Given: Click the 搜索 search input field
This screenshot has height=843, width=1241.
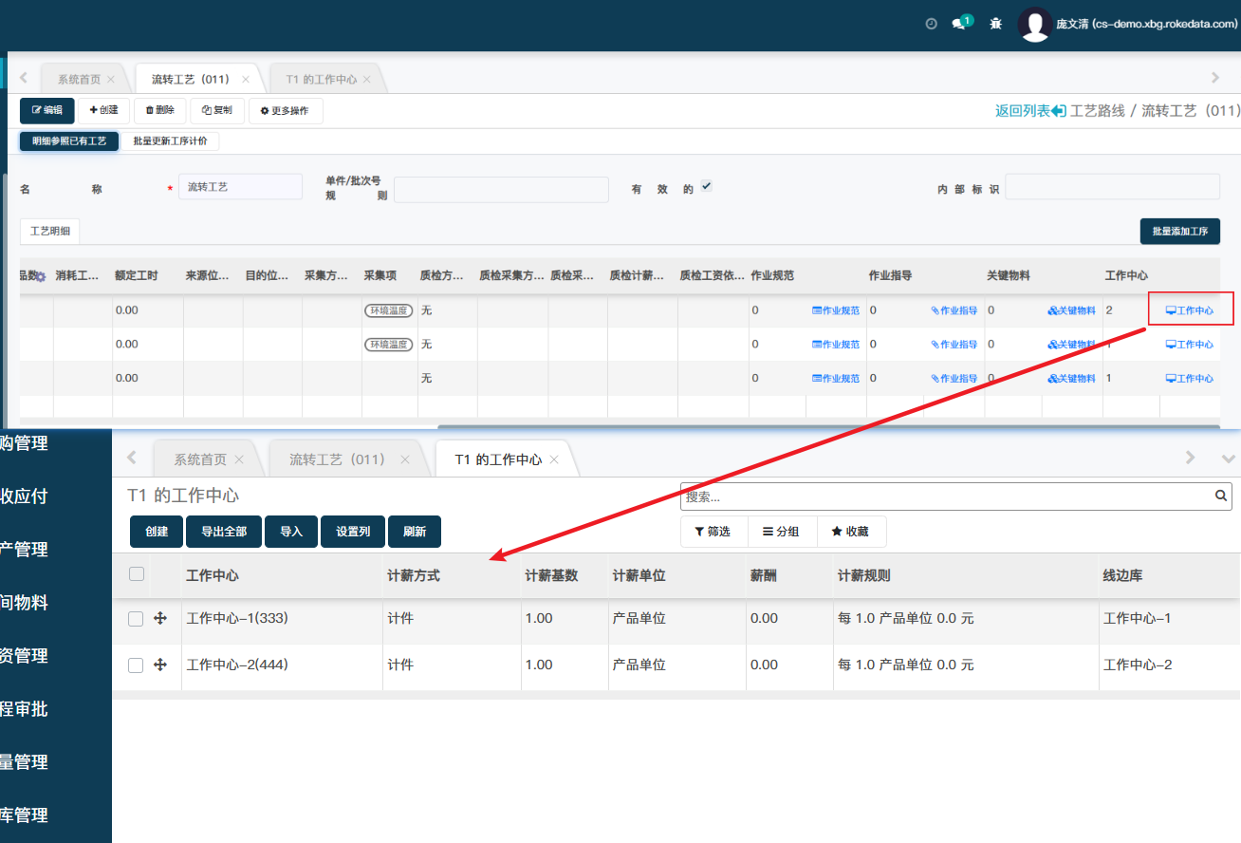Looking at the screenshot, I should tap(947, 496).
